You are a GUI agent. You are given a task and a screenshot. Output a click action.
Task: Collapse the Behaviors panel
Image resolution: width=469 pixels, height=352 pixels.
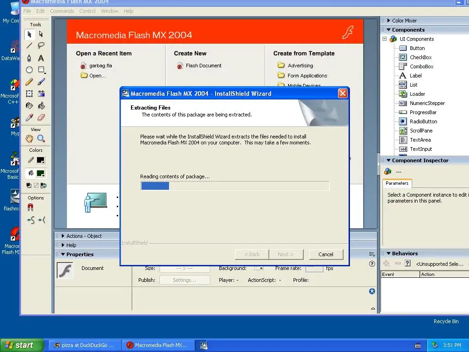tap(388, 253)
